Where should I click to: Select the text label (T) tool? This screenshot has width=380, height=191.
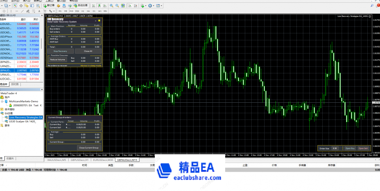point(45,11)
